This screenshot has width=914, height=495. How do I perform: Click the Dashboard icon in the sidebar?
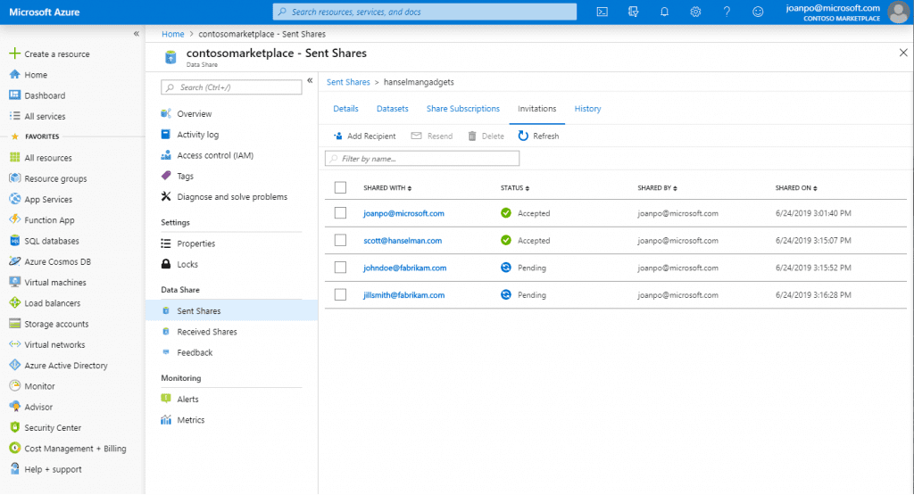14,95
